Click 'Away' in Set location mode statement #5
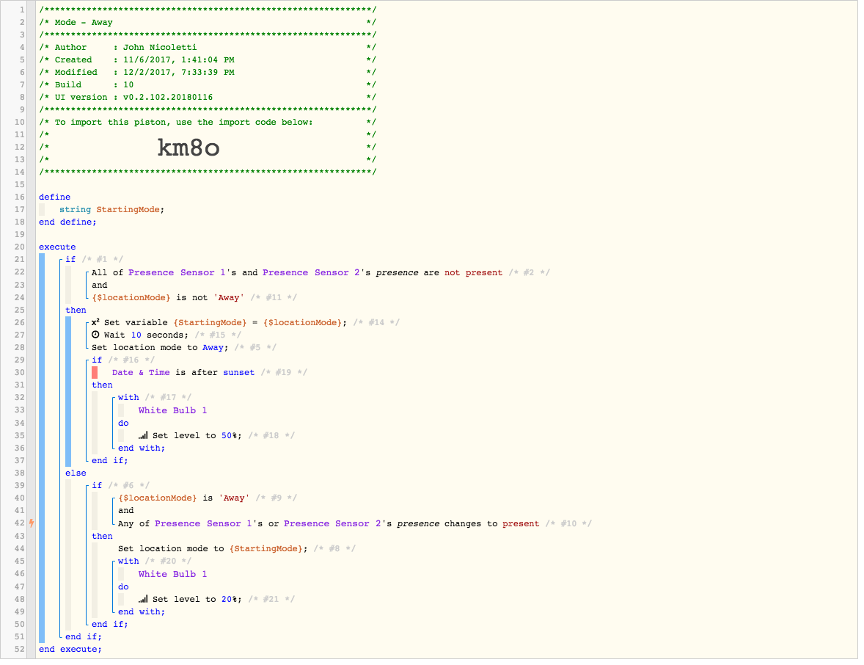Image resolution: width=864 pixels, height=665 pixels. tap(213, 347)
